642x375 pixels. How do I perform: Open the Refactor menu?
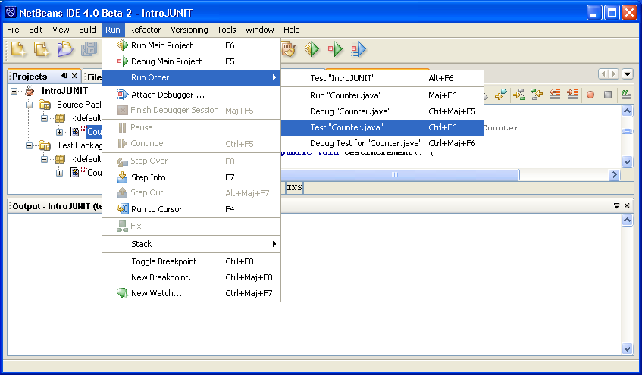pyautogui.click(x=145, y=30)
